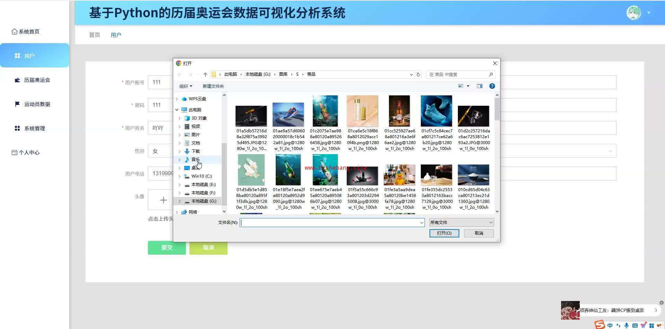Expand the address bar path dropdown

[x=411, y=75]
